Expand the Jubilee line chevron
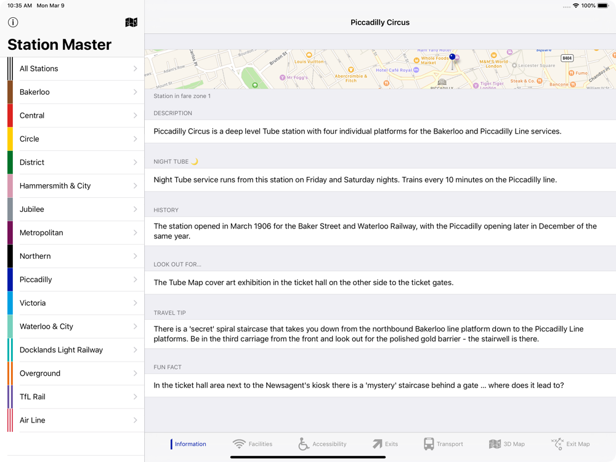The height and width of the screenshot is (462, 616). click(x=135, y=209)
